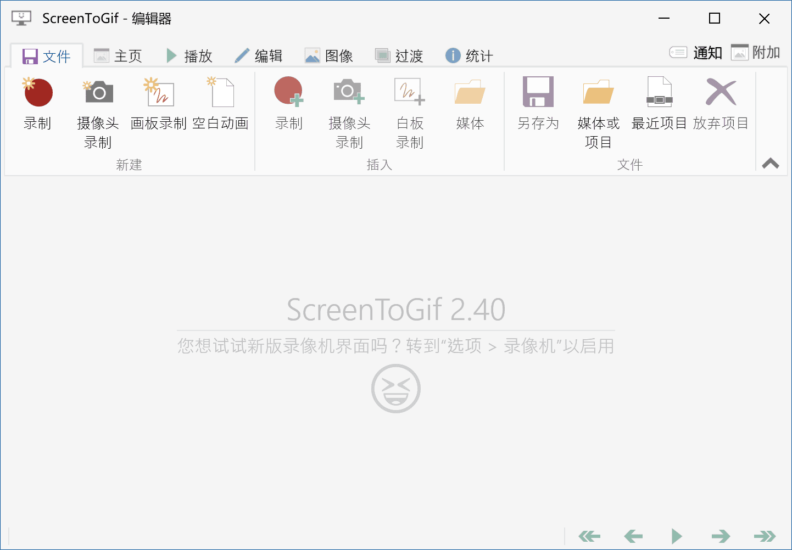Jump to last frame with double-right arrow

tap(765, 536)
